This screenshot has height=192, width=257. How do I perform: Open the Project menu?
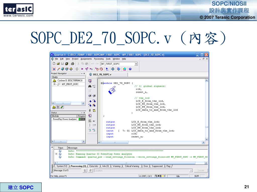(75, 59)
